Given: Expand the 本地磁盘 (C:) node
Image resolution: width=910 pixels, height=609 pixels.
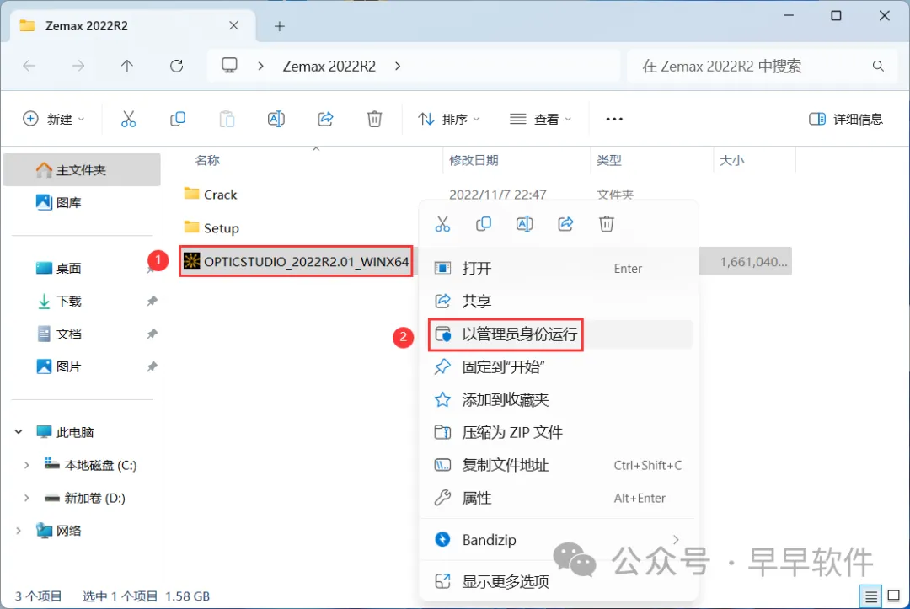Looking at the screenshot, I should (x=27, y=465).
